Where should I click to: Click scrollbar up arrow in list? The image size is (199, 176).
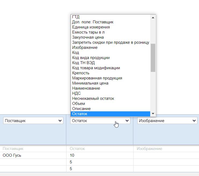153,17
